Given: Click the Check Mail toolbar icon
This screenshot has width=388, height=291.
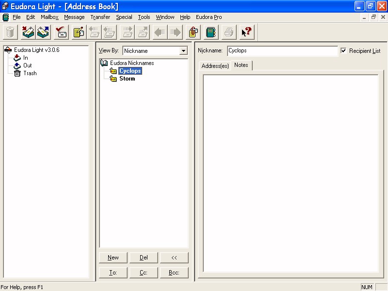Looking at the screenshot, I should (x=28, y=32).
